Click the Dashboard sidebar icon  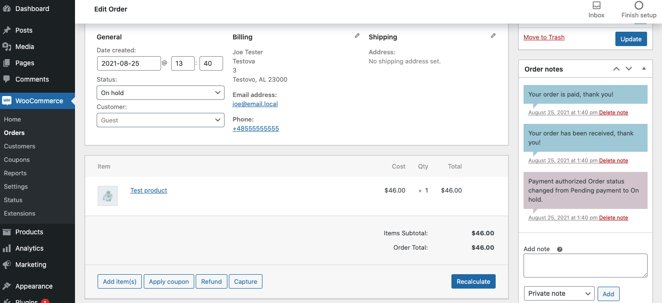pos(7,9)
